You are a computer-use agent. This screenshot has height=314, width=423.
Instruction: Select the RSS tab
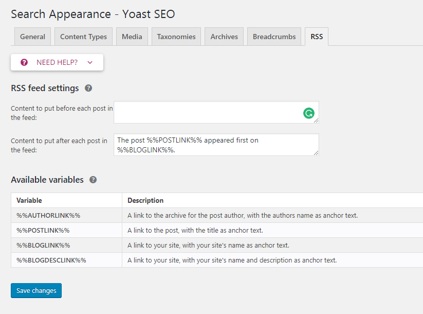[x=317, y=37]
